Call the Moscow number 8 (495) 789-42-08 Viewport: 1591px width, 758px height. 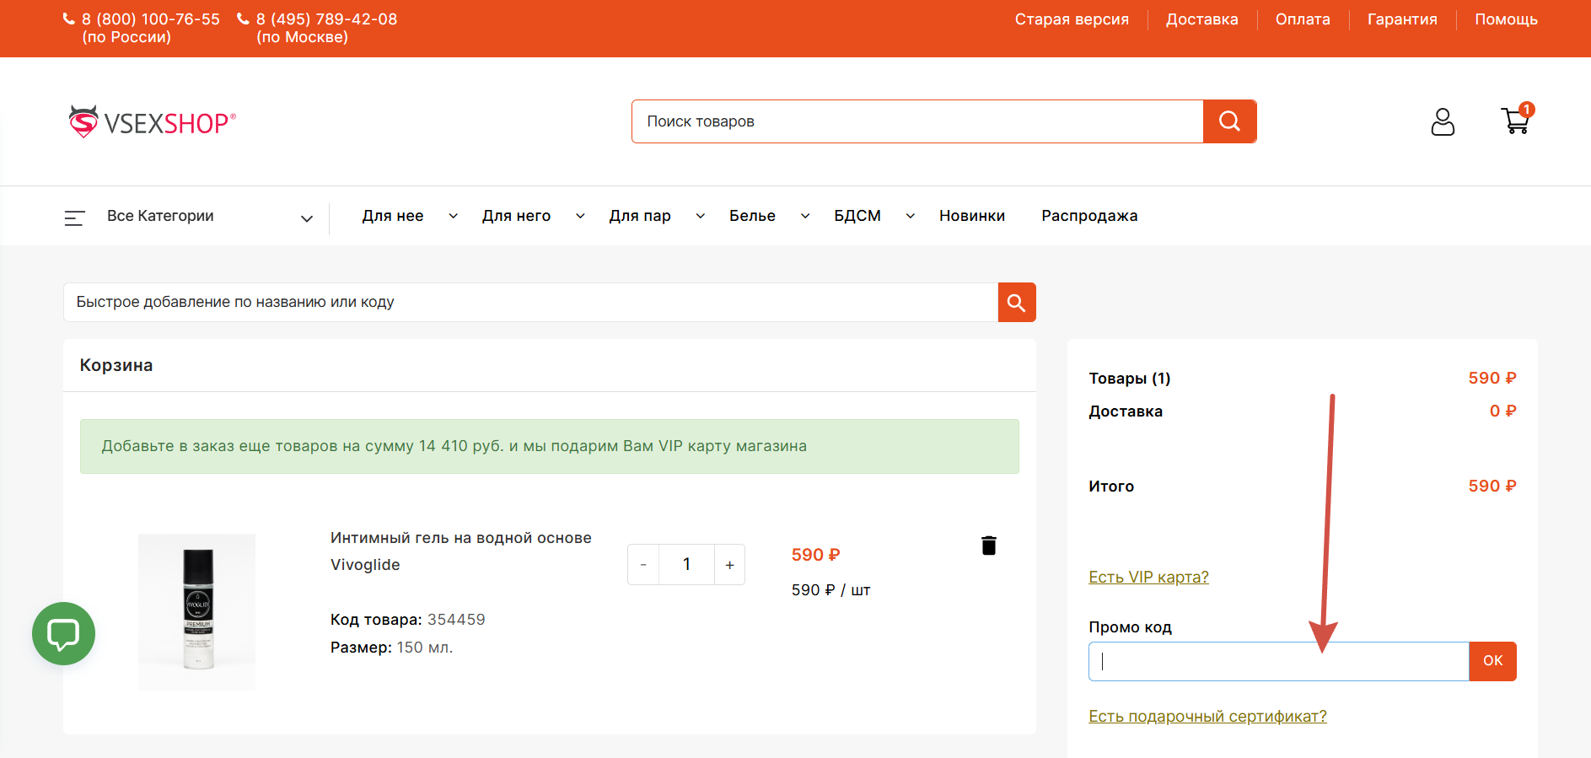tap(326, 19)
